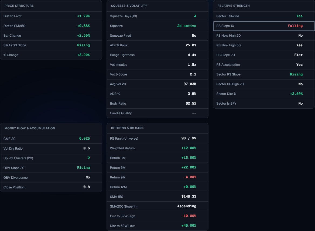Select the RS Rank (Universe) value 98 / 99
315x231 pixels.
pyautogui.click(x=189, y=138)
